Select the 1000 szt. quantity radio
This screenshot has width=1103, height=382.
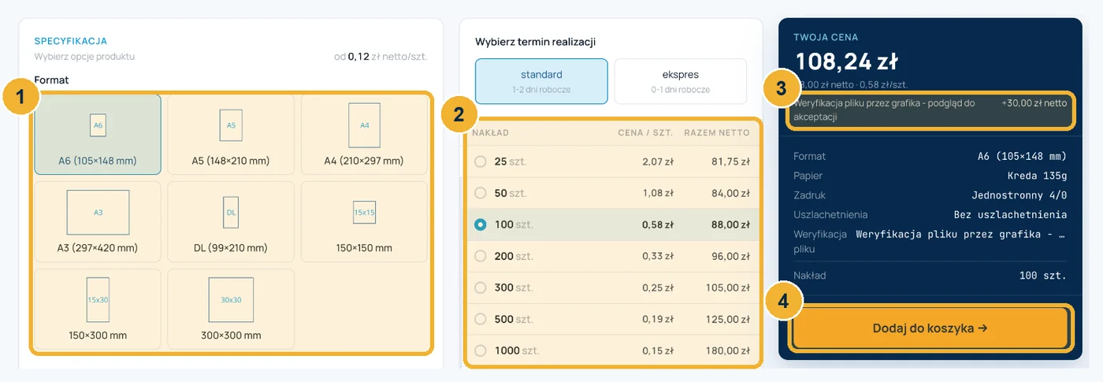481,350
